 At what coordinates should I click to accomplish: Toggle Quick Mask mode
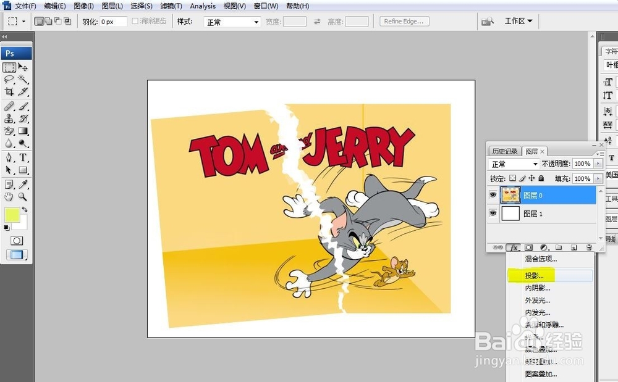[x=17, y=241]
